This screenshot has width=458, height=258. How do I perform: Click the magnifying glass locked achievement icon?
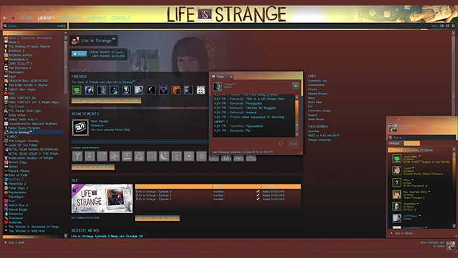pos(140,157)
